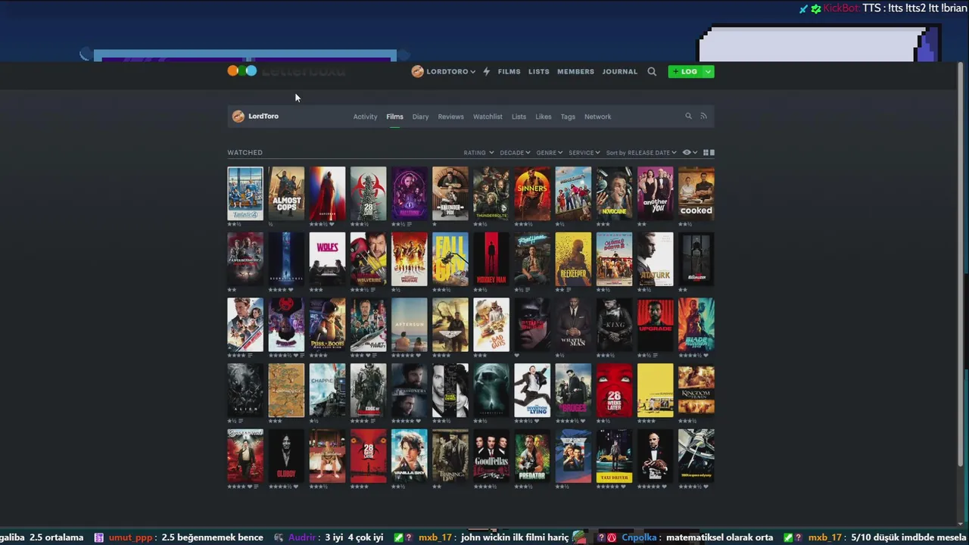The image size is (969, 545).
Task: Click review icon under The Beekeeper poster
Action: click(x=569, y=289)
